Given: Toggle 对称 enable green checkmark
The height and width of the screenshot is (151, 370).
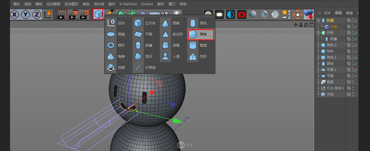Looking at the screenshot, I should click(356, 33).
